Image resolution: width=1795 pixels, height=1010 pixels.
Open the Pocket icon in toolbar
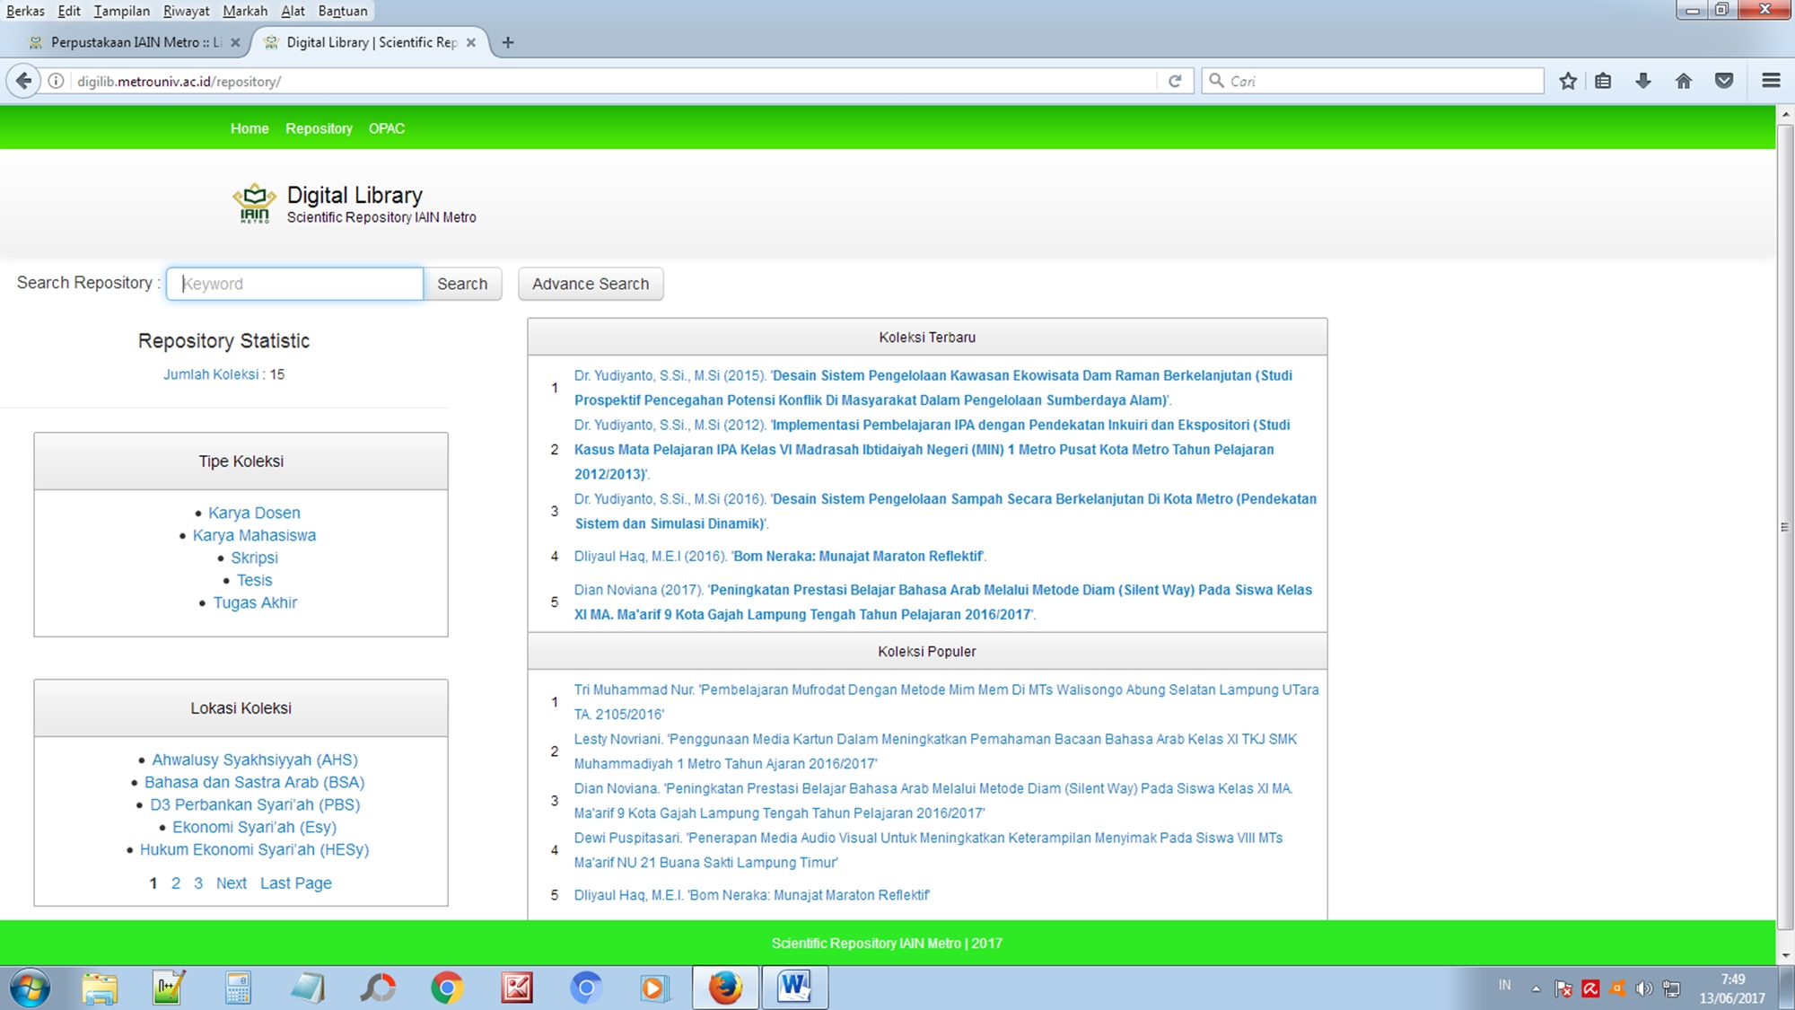pyautogui.click(x=1724, y=81)
